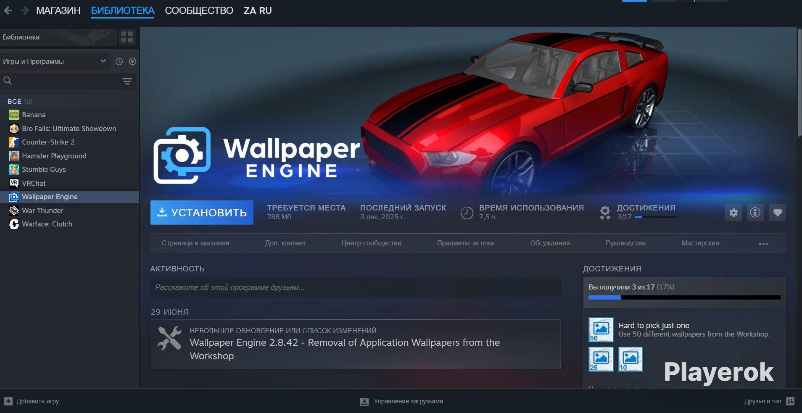Click the header achievements 3/17 progress bar
Viewport: 802px width, 413px height.
[x=656, y=217]
